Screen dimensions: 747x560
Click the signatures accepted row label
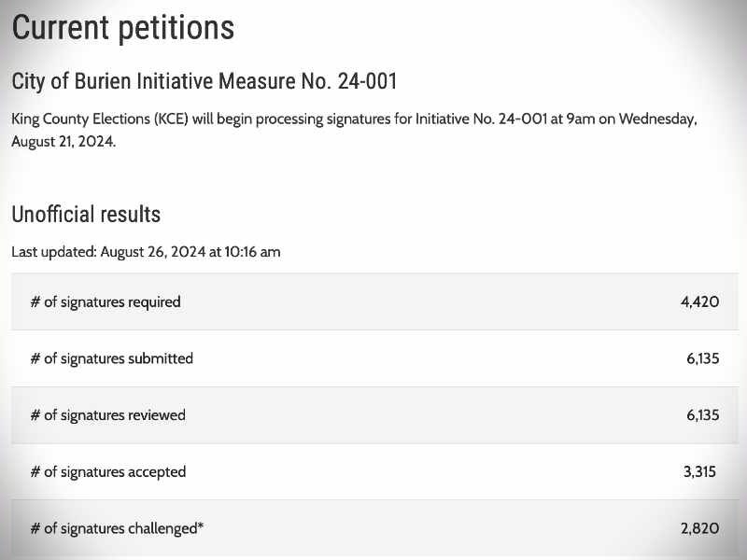point(108,472)
